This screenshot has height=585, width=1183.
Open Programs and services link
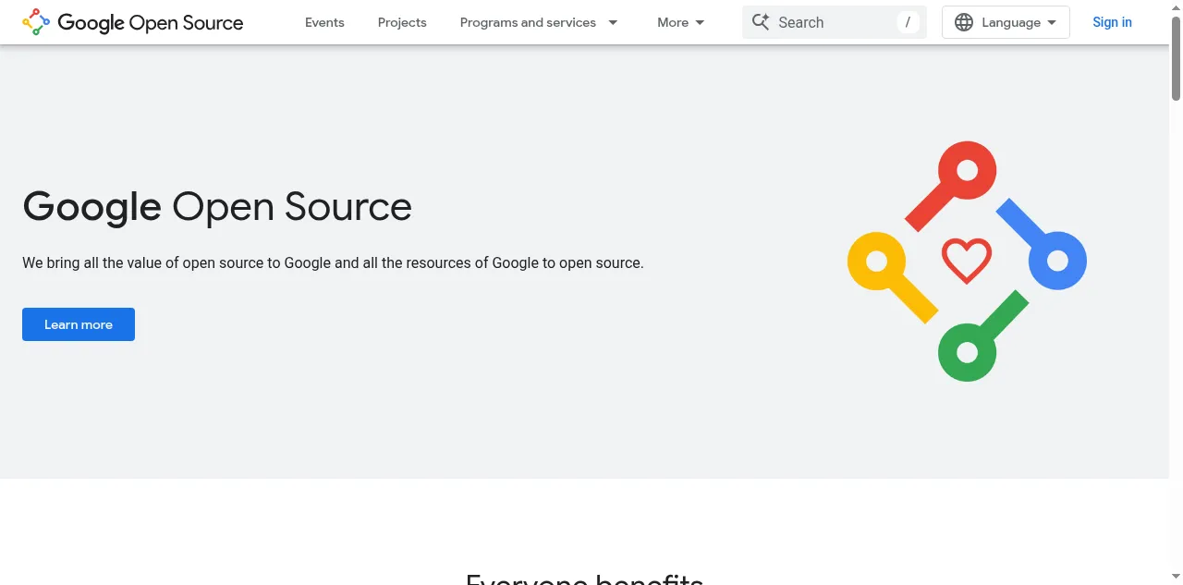pos(528,22)
